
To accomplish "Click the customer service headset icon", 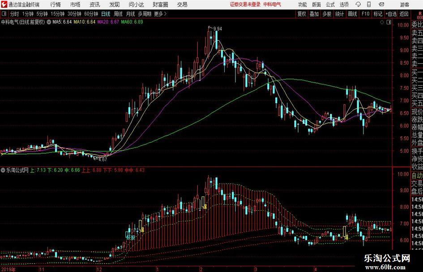I will click(x=358, y=4).
